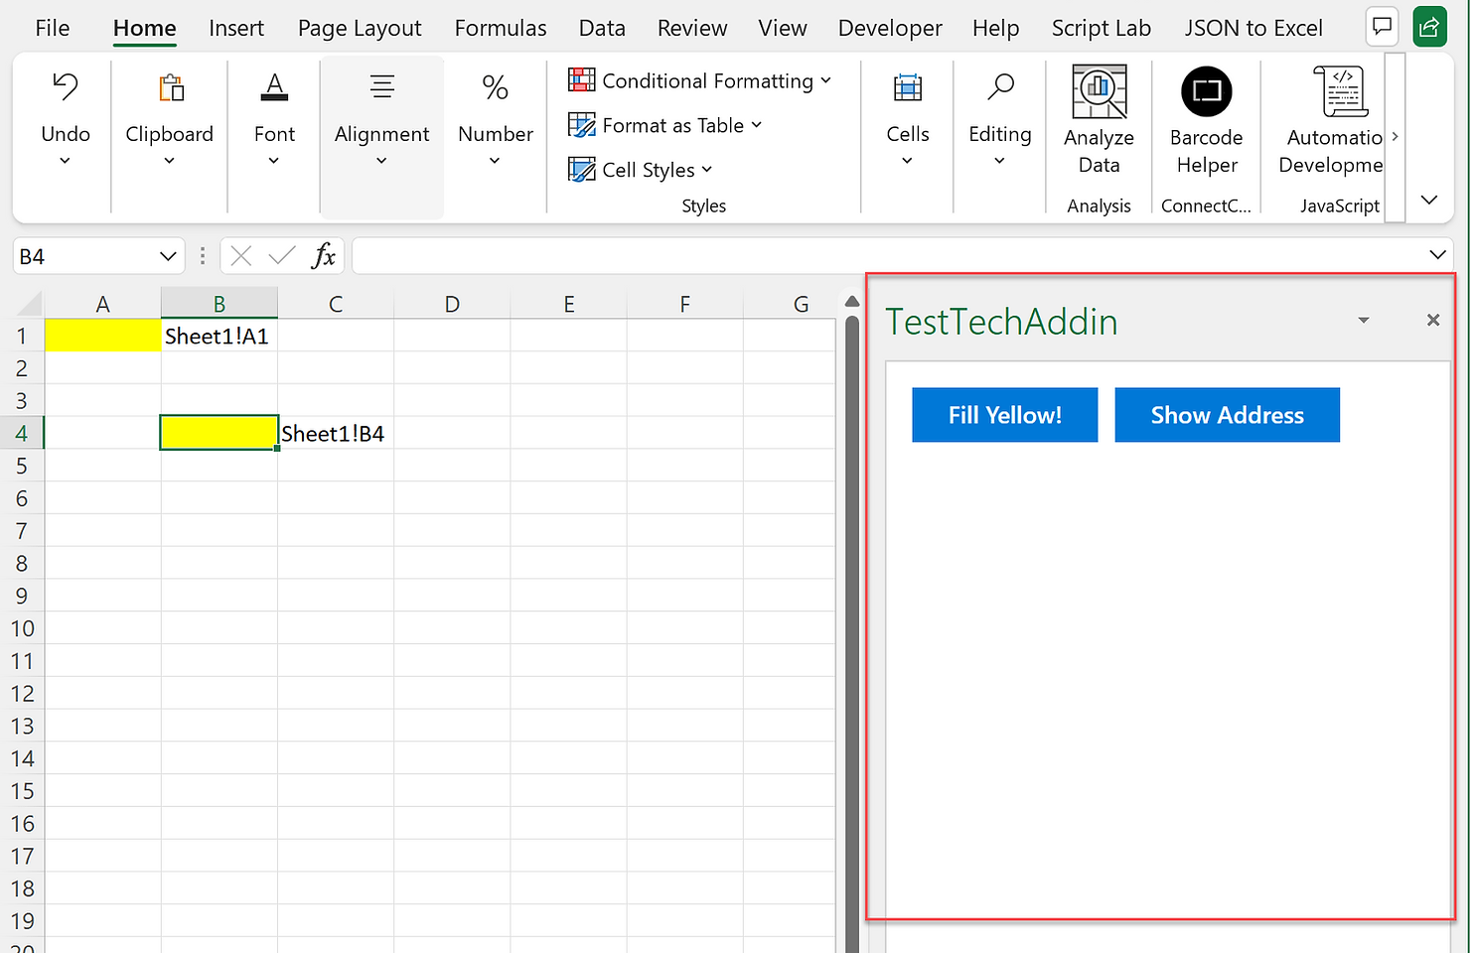The height and width of the screenshot is (953, 1470).
Task: Select column G header
Action: 791,304
